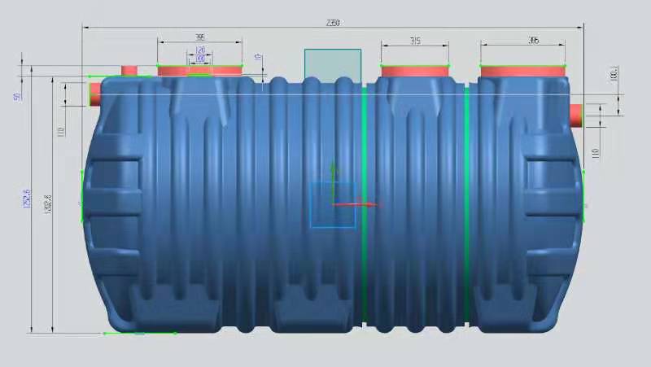Pick the green Y-axis arrow of triad

333,182
